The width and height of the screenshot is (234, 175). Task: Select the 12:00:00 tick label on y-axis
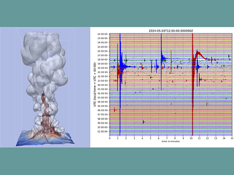click(102, 34)
